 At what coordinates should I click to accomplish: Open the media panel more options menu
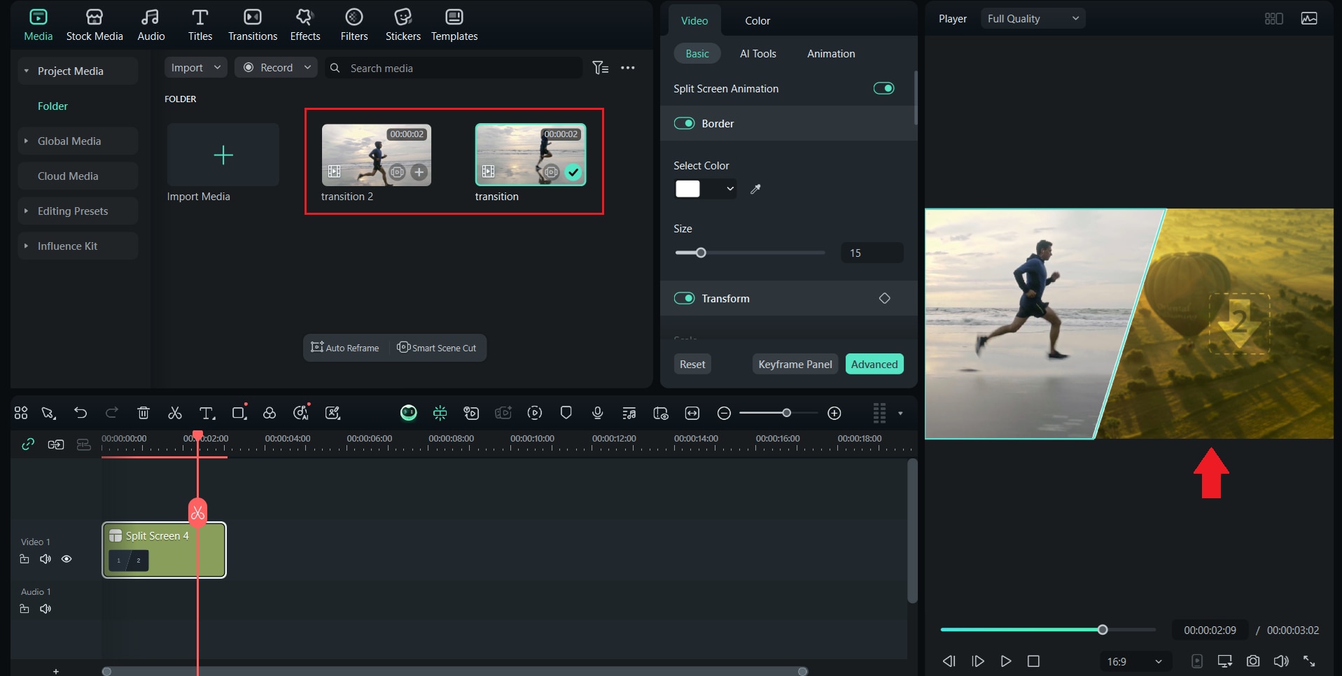(x=628, y=68)
